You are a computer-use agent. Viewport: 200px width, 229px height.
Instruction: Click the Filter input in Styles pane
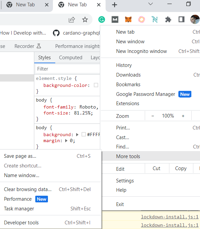click(67, 69)
